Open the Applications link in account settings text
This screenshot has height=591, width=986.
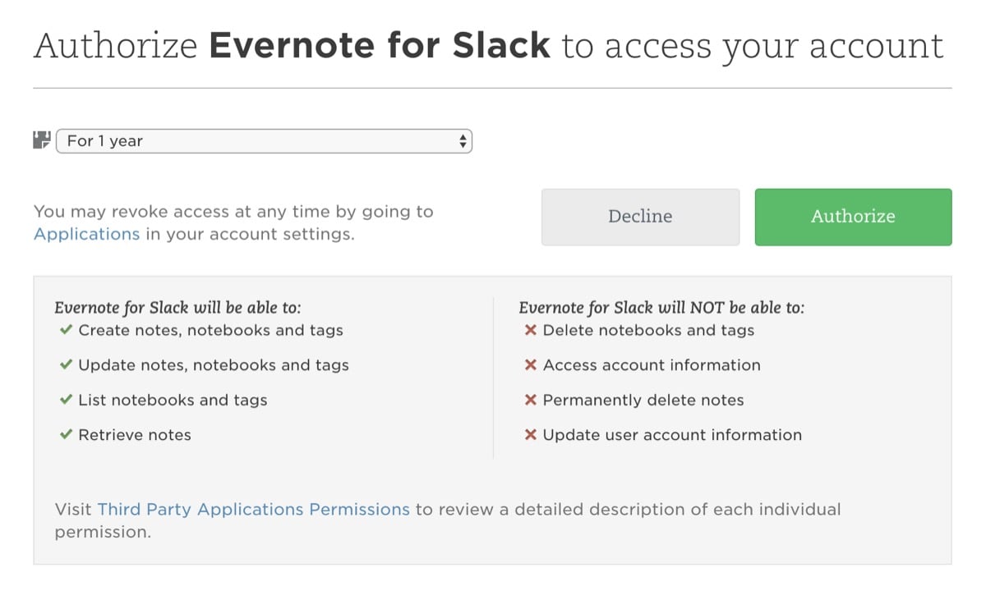(x=86, y=234)
